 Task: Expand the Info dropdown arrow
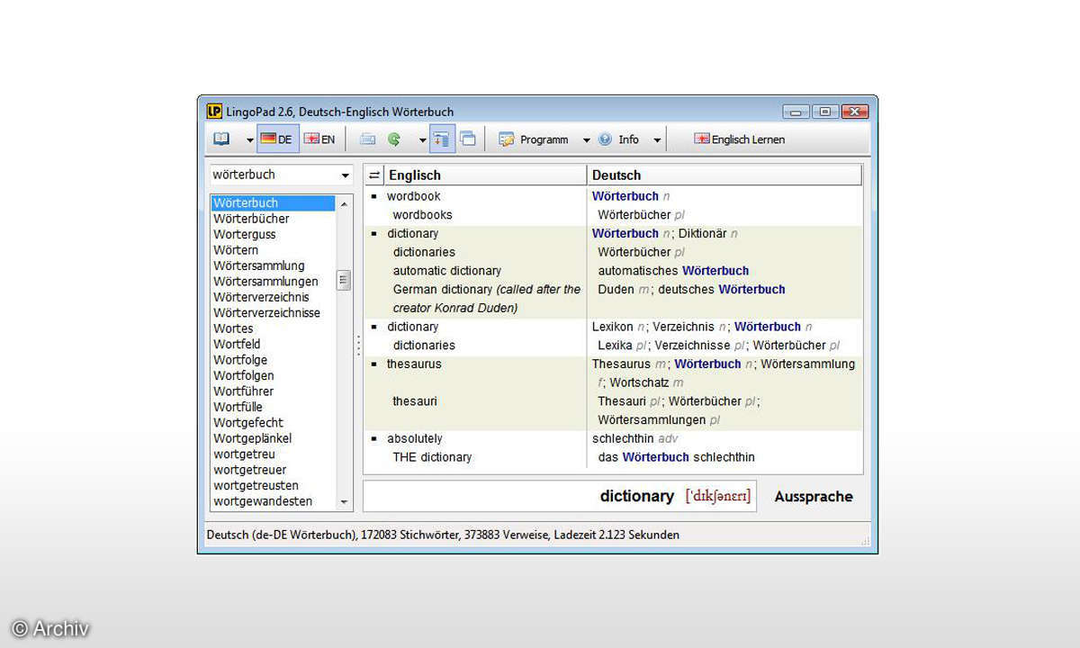coord(657,140)
